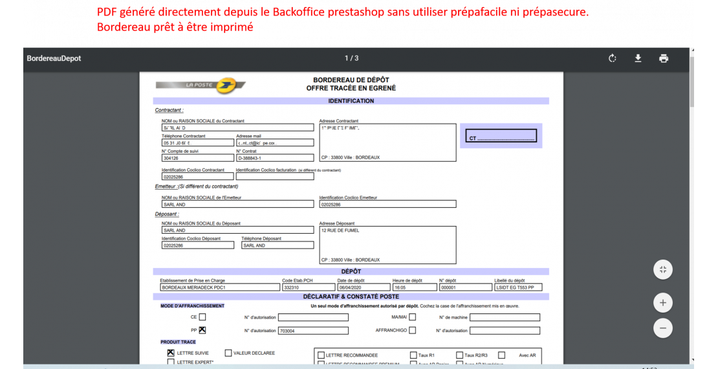The image size is (718, 369).
Task: Click the Identification Coclico Déposant field
Action: (198, 245)
